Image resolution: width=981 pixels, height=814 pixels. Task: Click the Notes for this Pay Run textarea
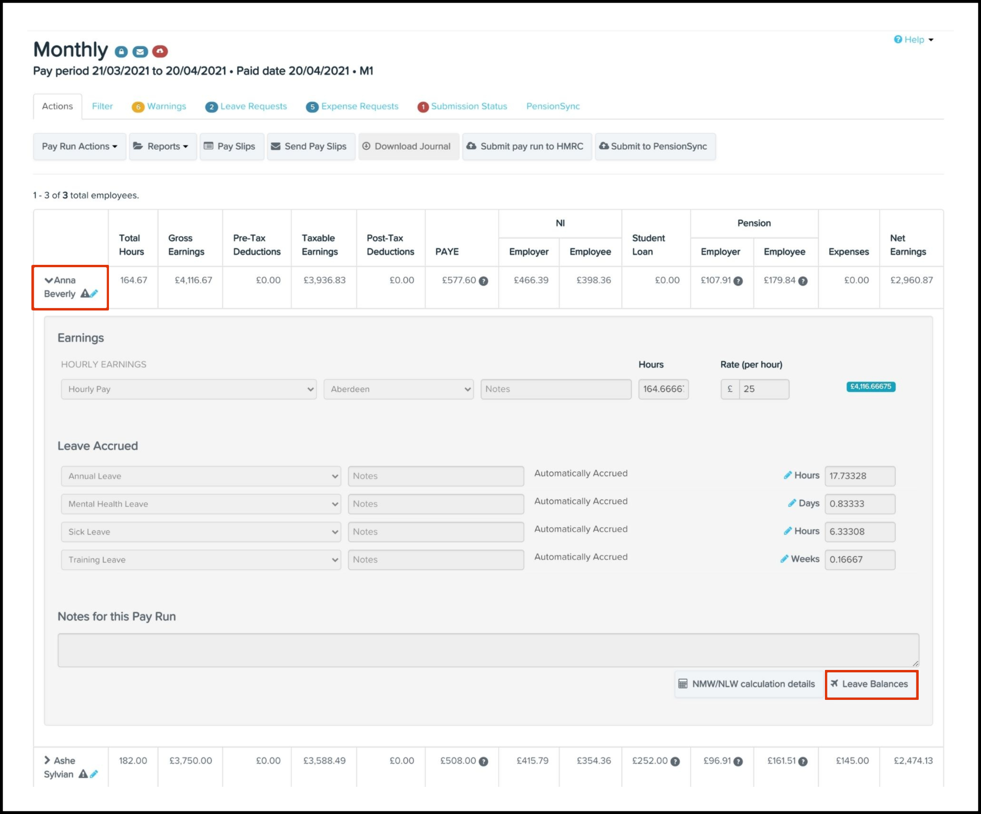tap(488, 649)
